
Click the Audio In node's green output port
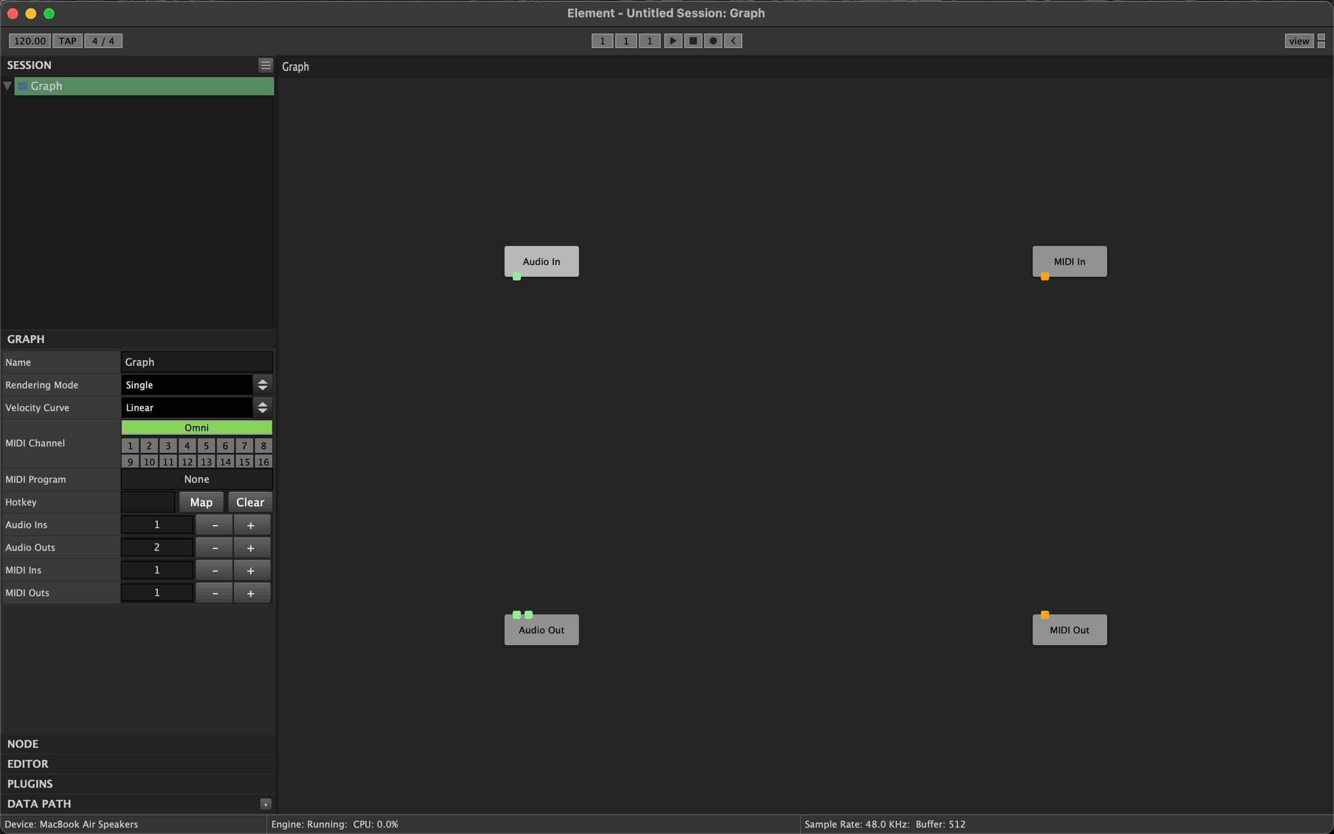click(517, 276)
